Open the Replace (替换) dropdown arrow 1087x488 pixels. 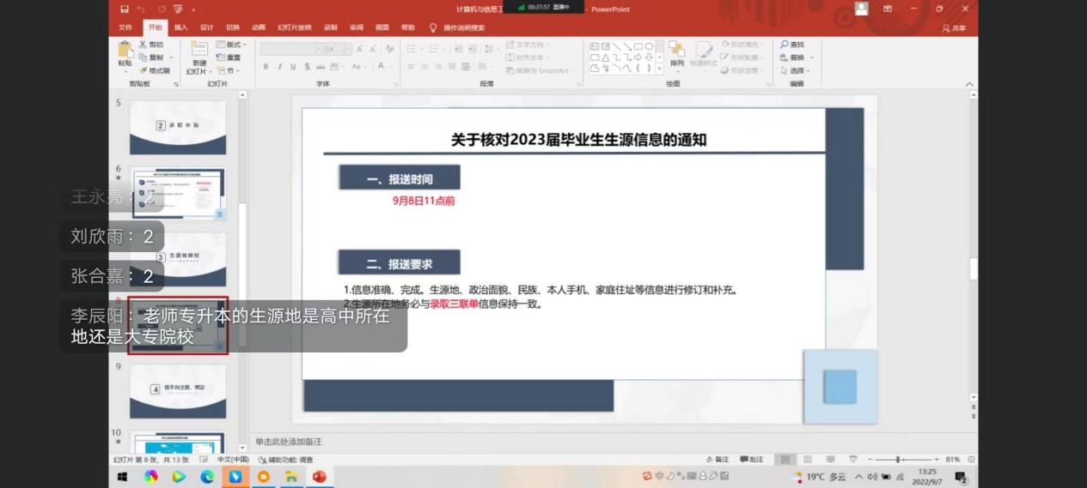[x=812, y=57]
